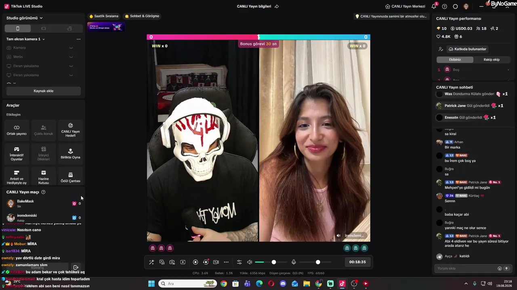Viewport: 517px width, 290px height.
Task: Click the record button in bottom toolbar
Action: pyautogui.click(x=195, y=262)
